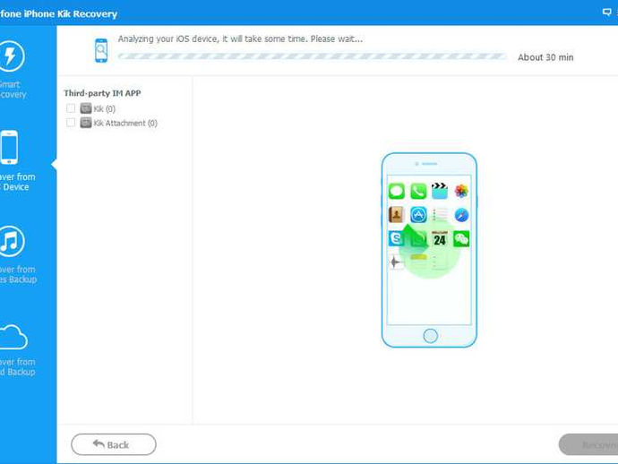Click the Safari compass icon on illustration
The width and height of the screenshot is (618, 464).
click(461, 215)
